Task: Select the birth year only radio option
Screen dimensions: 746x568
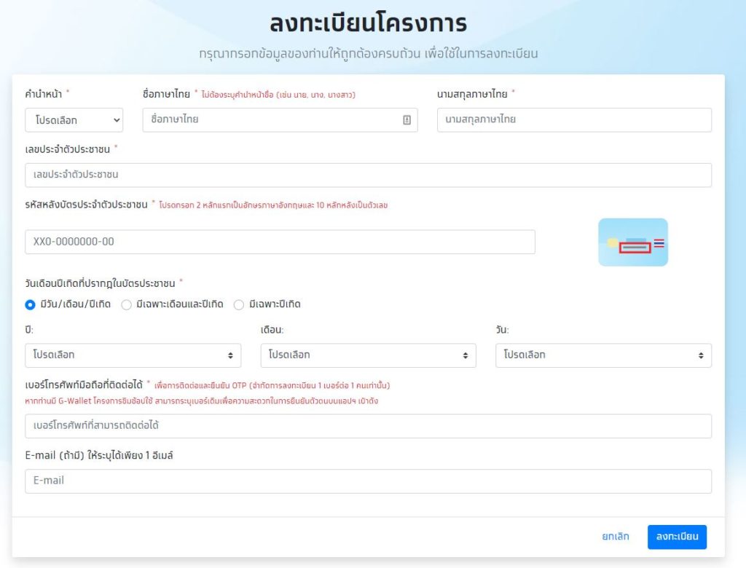Action: pyautogui.click(x=239, y=304)
